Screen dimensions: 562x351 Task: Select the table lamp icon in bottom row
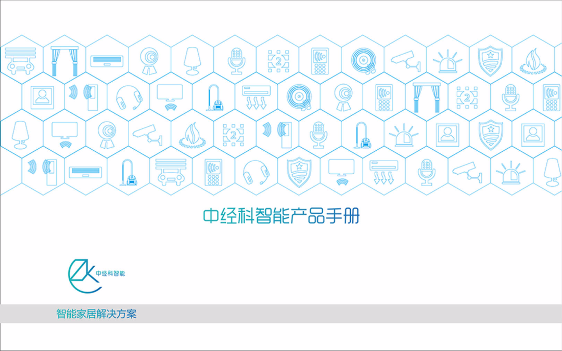pyautogui.click(x=552, y=171)
